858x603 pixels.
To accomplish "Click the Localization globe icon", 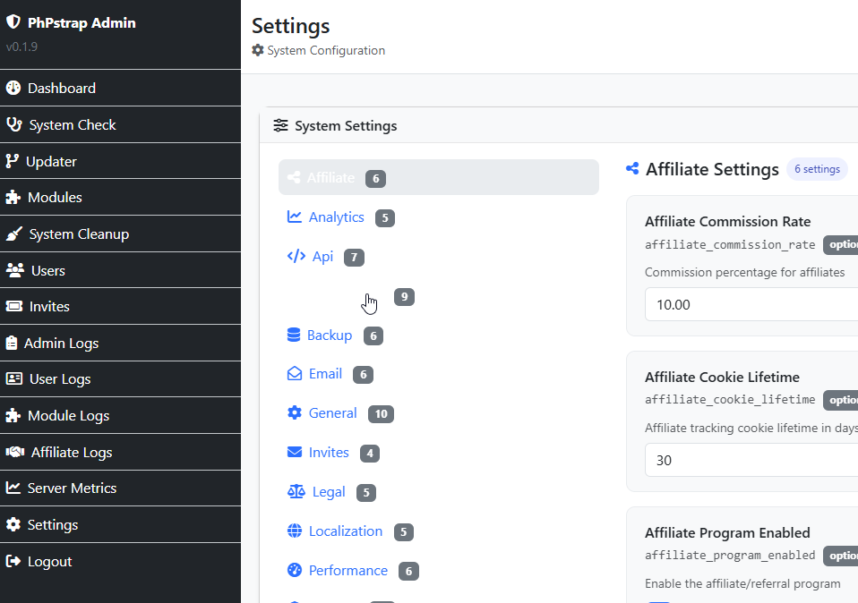I will (295, 531).
